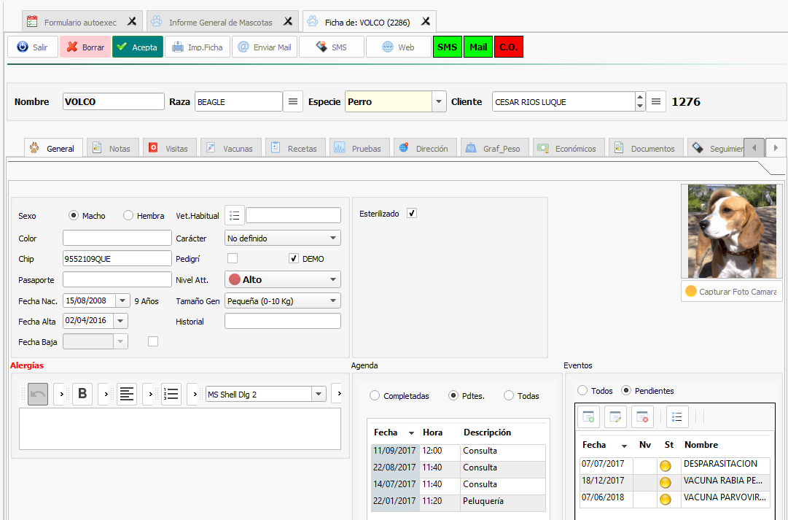Close the Informe General de Mascotas tab

click(288, 22)
